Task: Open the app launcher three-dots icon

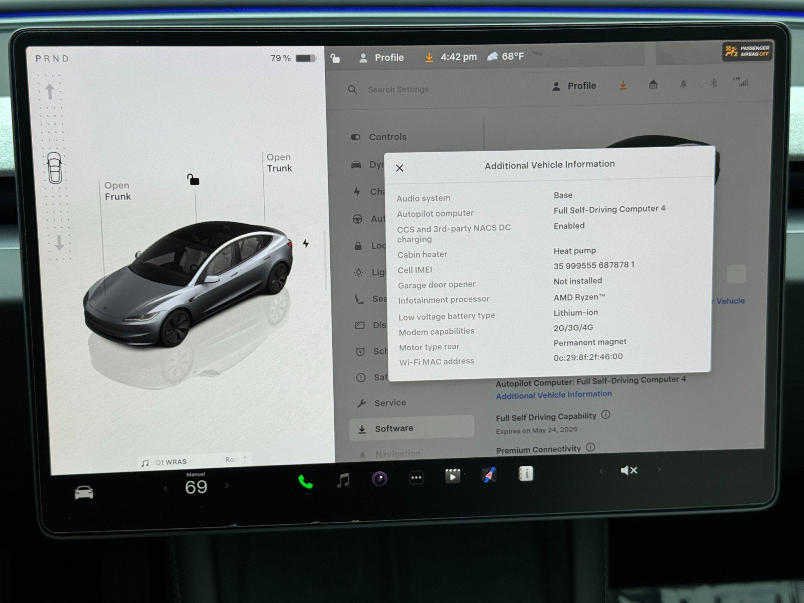Action: point(416,477)
